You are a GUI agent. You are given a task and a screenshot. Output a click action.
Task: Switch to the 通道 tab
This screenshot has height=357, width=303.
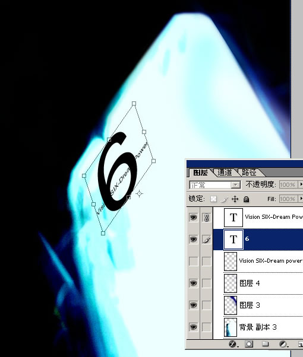point(225,173)
